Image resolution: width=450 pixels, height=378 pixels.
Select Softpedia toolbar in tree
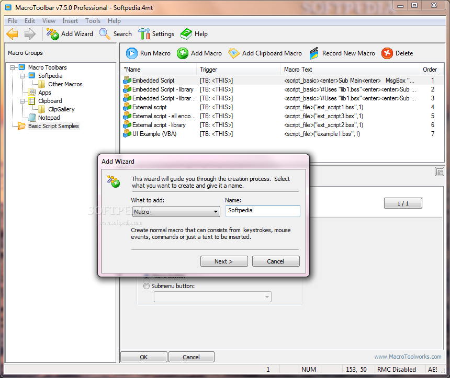coord(50,76)
